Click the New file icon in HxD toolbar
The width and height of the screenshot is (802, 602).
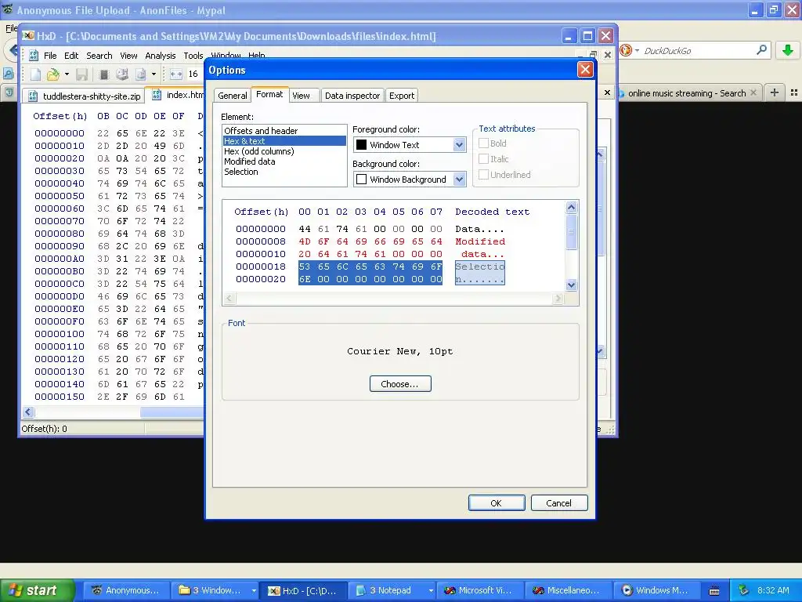tap(35, 74)
